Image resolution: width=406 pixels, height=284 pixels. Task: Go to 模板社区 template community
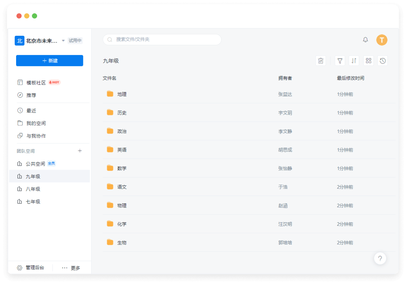[36, 83]
